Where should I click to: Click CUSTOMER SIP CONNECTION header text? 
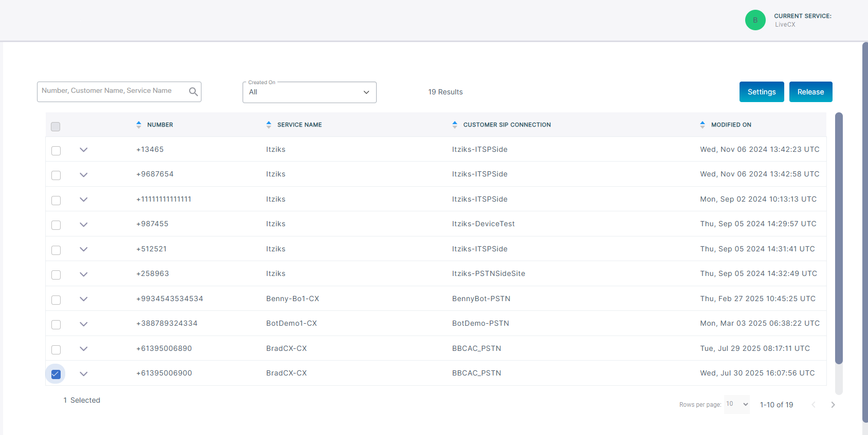pos(507,125)
